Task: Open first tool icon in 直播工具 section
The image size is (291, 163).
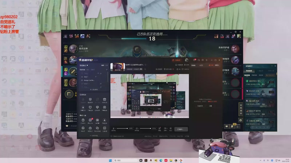Action: (x=83, y=121)
